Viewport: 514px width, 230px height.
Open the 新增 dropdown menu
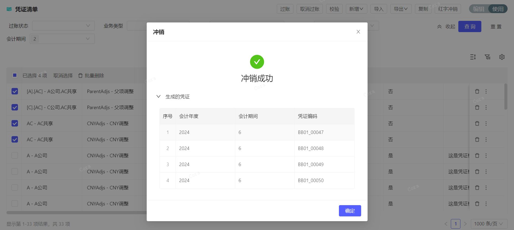[356, 9]
